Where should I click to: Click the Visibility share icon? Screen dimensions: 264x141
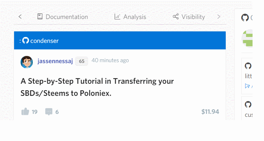(176, 16)
